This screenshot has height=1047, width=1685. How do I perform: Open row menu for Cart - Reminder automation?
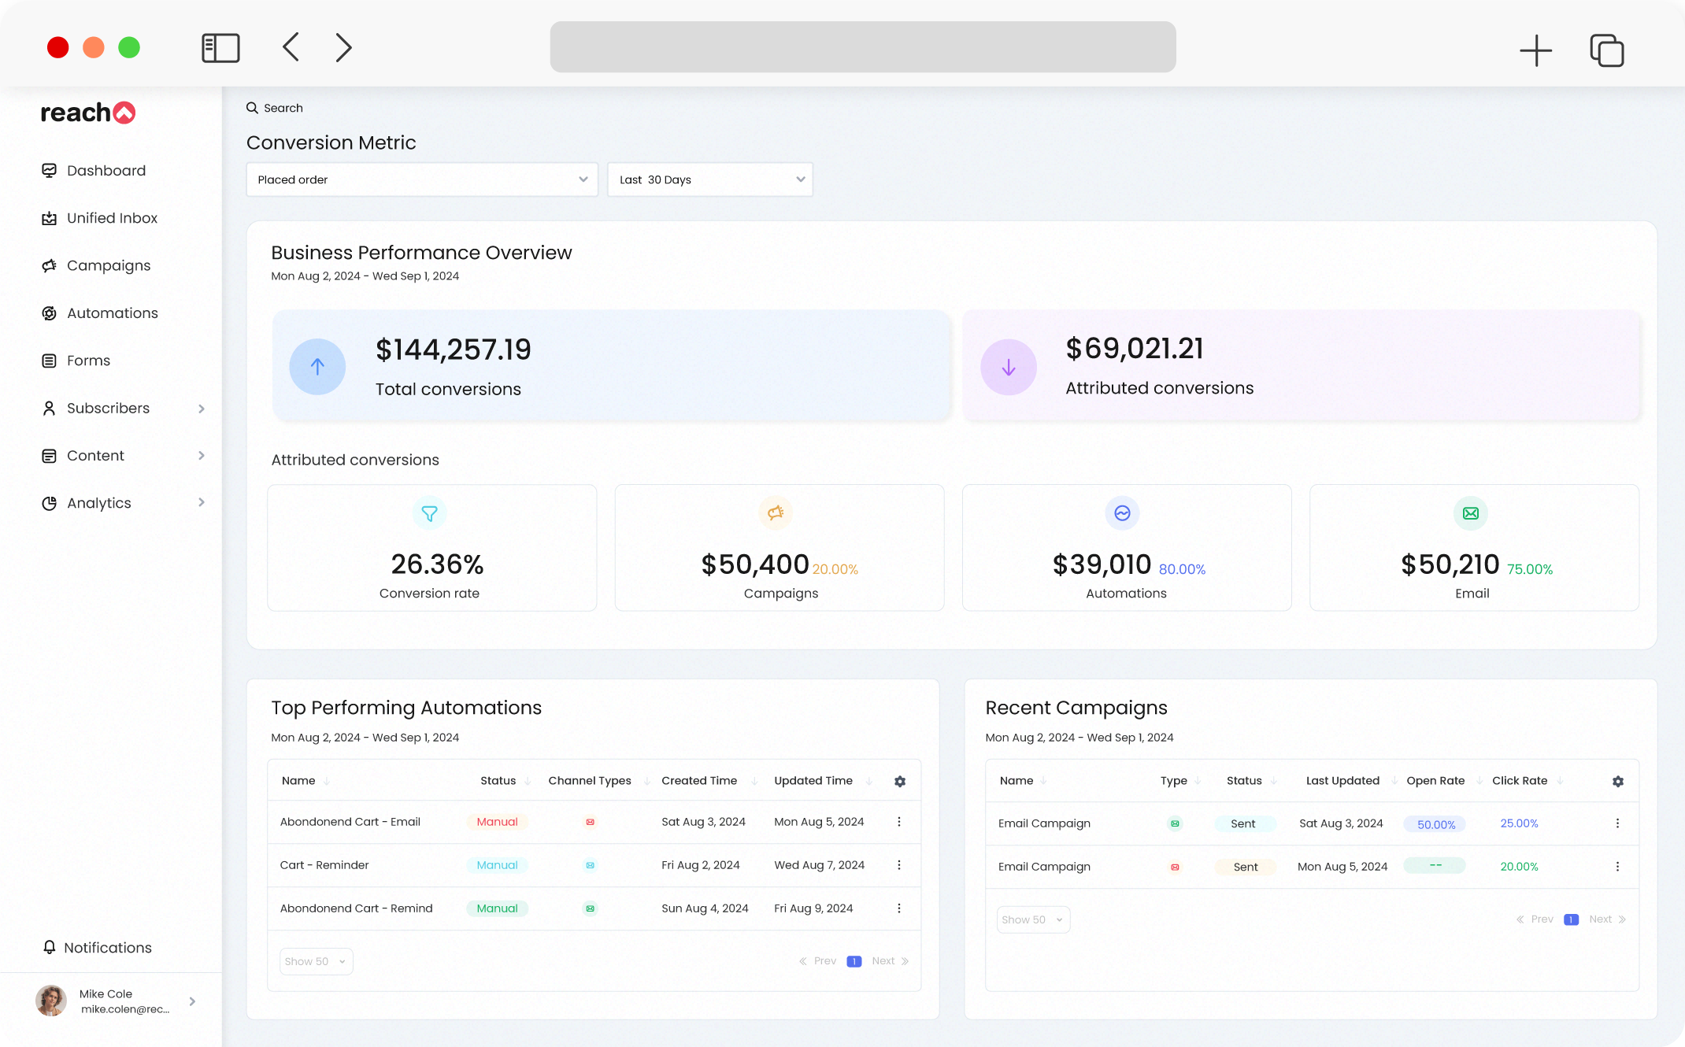tap(898, 865)
